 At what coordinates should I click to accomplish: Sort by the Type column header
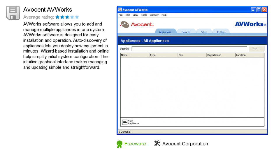pyautogui.click(x=164, y=55)
